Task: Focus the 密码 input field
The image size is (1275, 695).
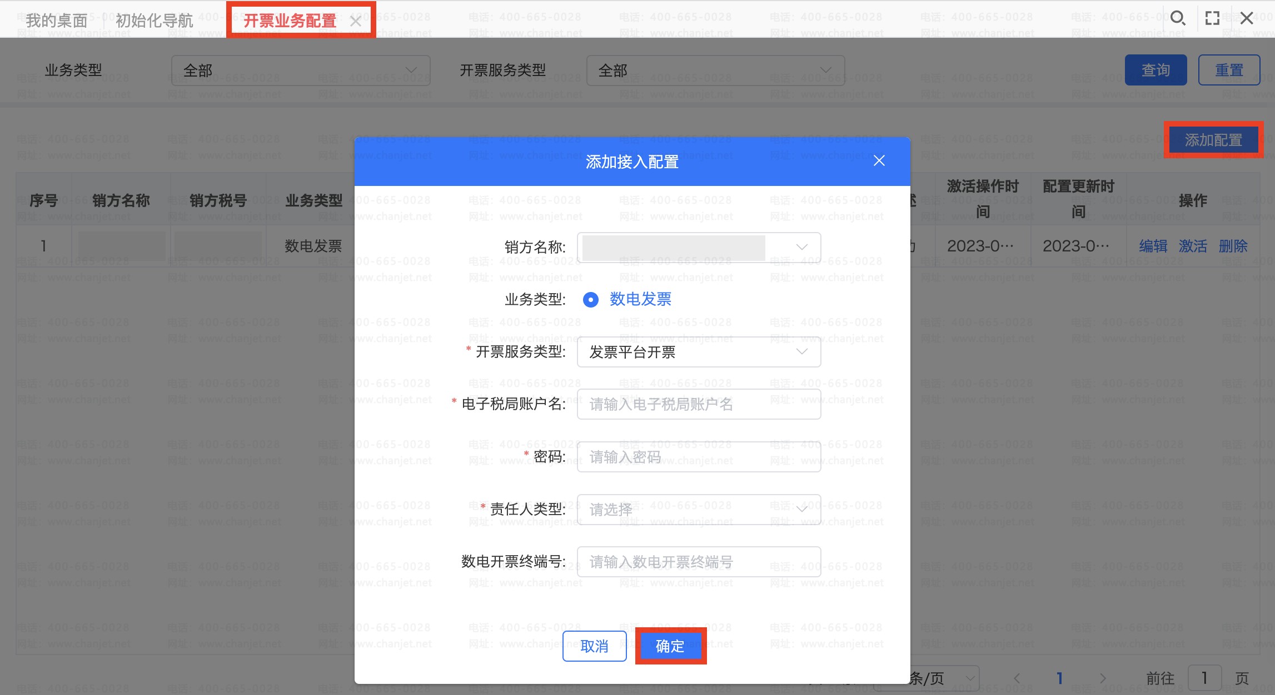Action: [699, 457]
